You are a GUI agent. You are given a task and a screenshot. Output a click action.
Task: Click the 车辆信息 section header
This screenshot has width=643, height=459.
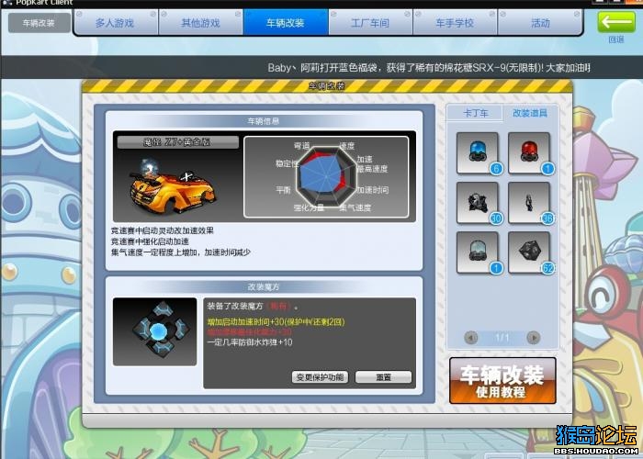pyautogui.click(x=264, y=121)
